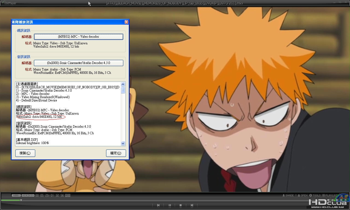Click the Sonic Cinemaster Audio Decoder button
Viewport: 350px width, 210px height.
(x=78, y=63)
